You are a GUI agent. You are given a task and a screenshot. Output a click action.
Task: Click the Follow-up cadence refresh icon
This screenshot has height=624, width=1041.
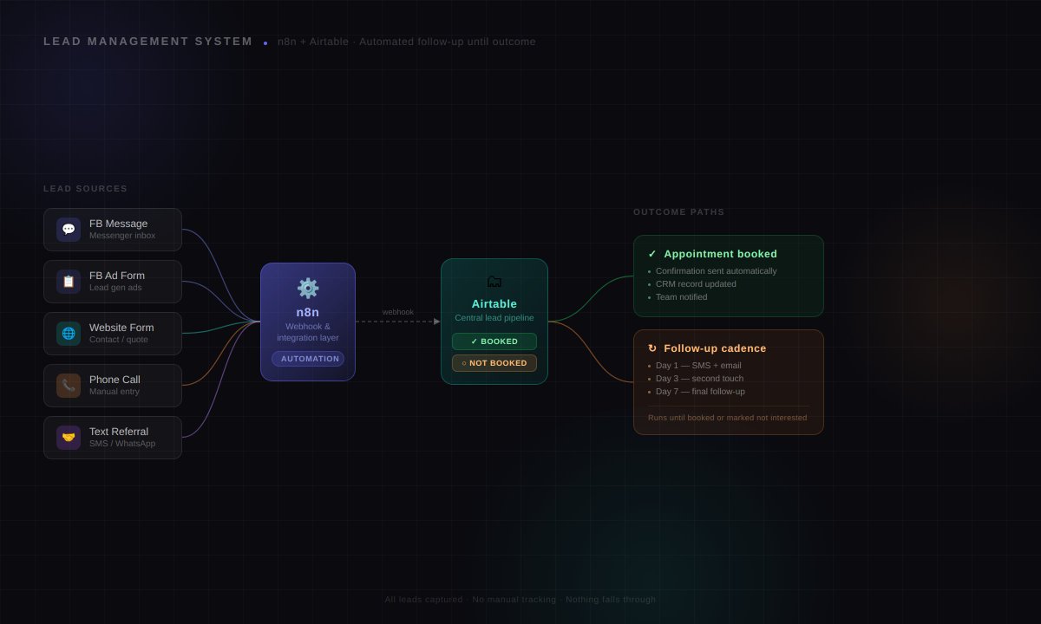tap(652, 348)
